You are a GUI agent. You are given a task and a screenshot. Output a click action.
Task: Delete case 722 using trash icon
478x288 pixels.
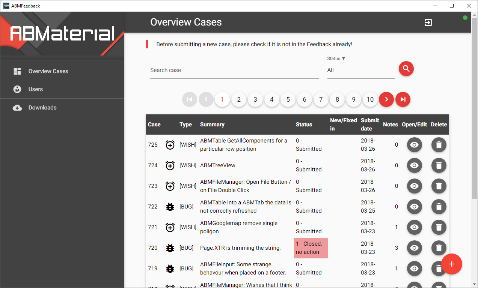[x=439, y=207]
